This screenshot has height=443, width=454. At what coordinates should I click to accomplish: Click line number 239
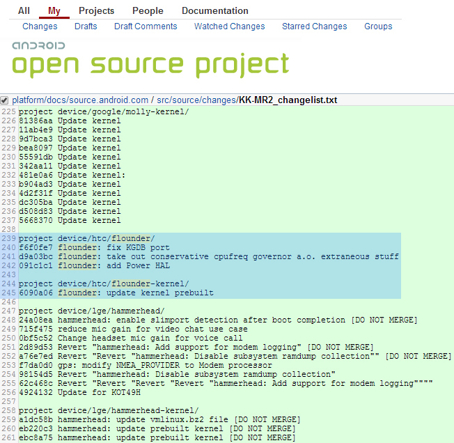(x=8, y=238)
